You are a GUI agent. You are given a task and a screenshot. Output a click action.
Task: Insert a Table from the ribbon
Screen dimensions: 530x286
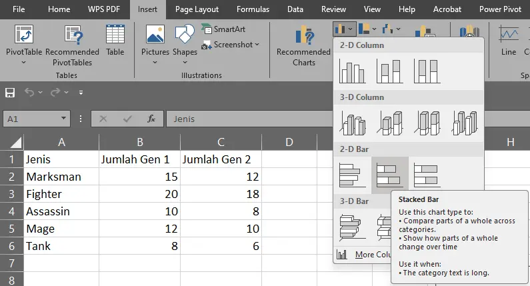click(115, 40)
